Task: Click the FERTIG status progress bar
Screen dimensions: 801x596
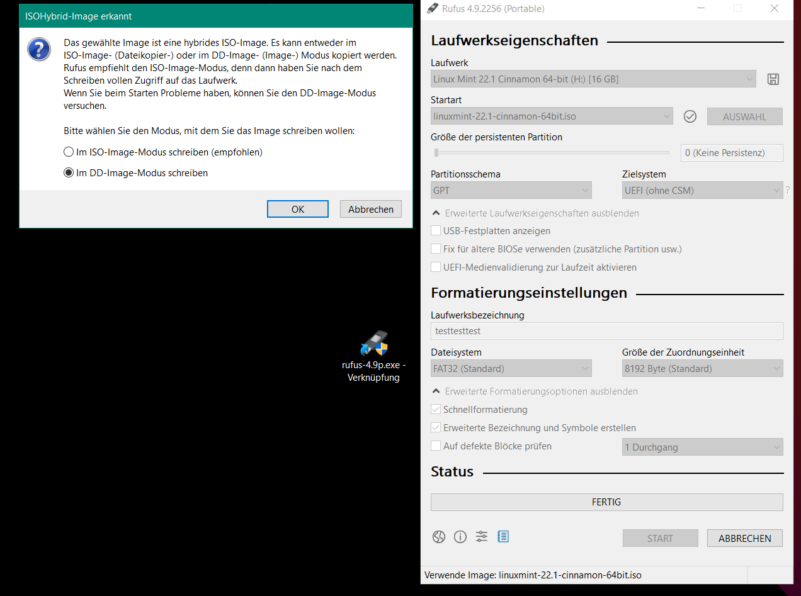Action: [607, 502]
